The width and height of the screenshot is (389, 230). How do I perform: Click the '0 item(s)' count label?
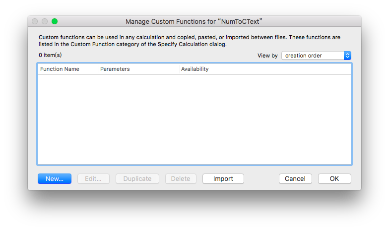click(50, 55)
